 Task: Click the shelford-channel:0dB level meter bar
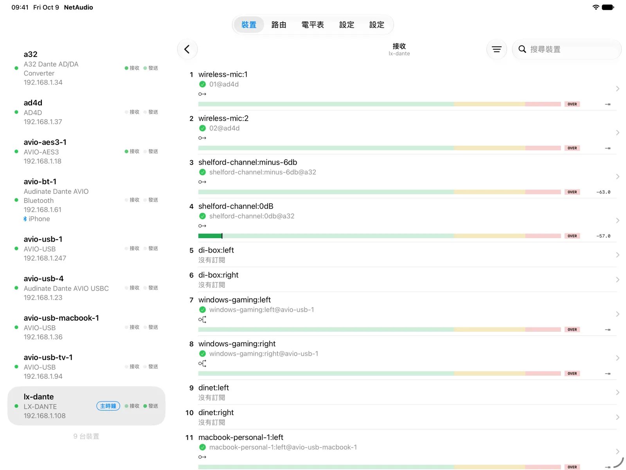[380, 236]
